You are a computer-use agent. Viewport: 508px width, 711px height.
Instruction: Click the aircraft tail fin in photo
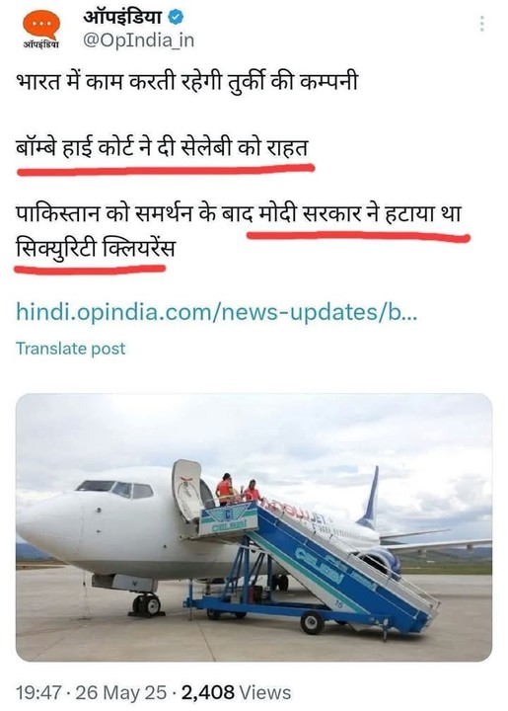[x=370, y=495]
